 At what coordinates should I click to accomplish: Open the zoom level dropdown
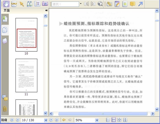(x=97, y=120)
